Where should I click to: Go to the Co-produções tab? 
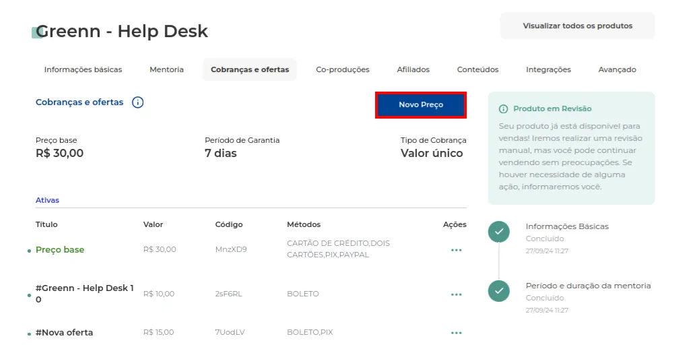[343, 70]
